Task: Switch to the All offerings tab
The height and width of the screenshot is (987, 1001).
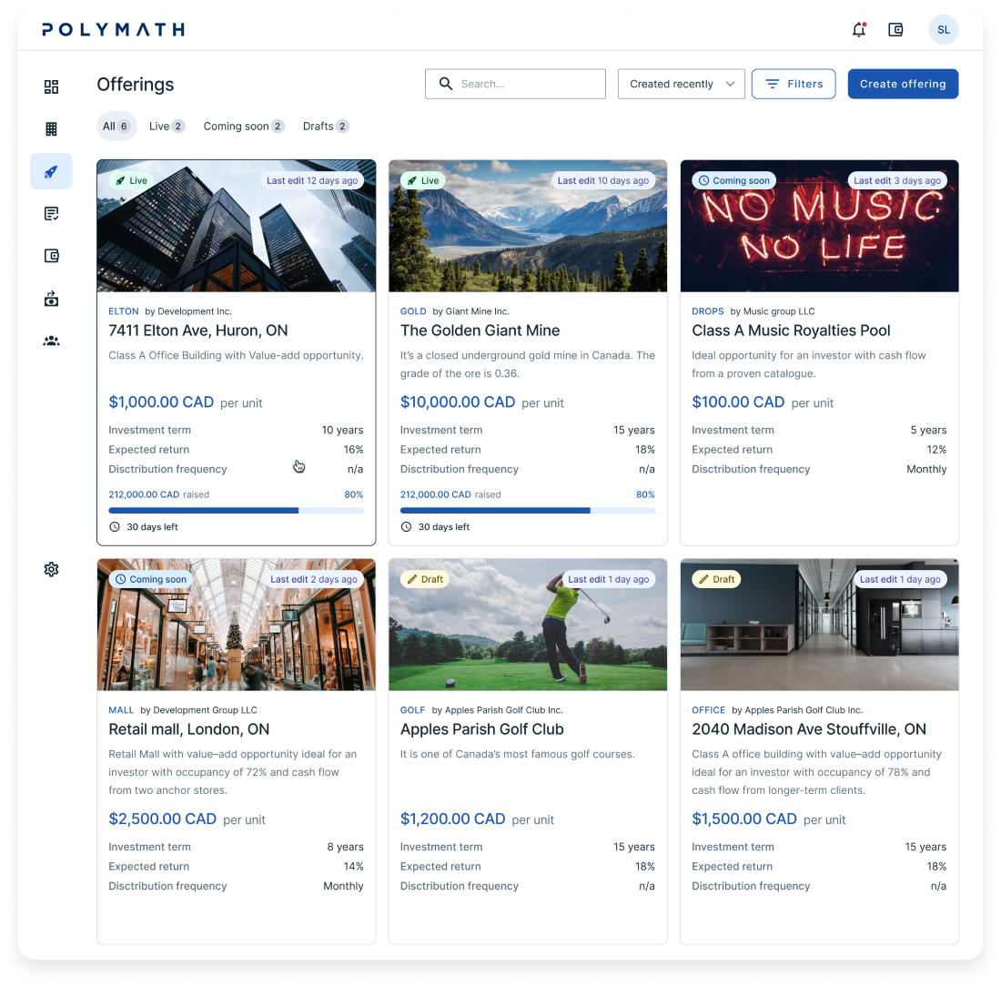Action: tap(116, 126)
